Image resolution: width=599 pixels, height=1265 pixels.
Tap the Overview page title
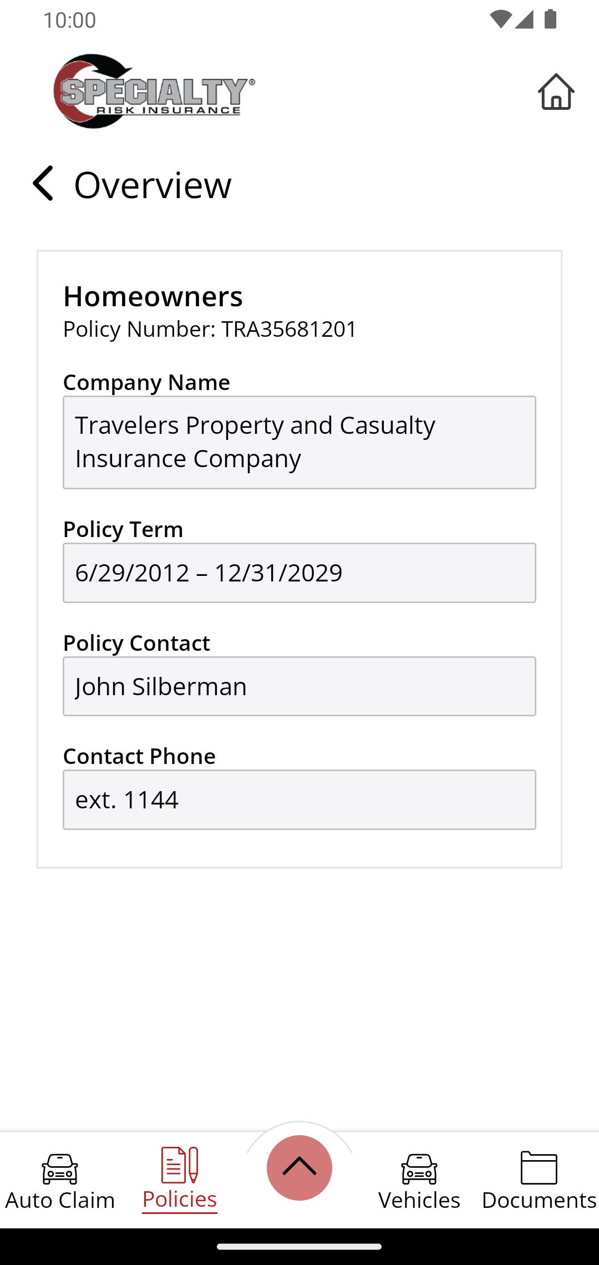pyautogui.click(x=153, y=185)
